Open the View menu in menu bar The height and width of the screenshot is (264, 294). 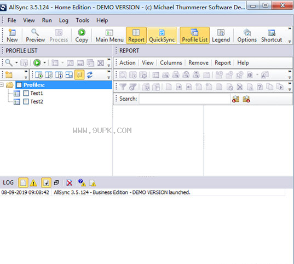tap(29, 20)
